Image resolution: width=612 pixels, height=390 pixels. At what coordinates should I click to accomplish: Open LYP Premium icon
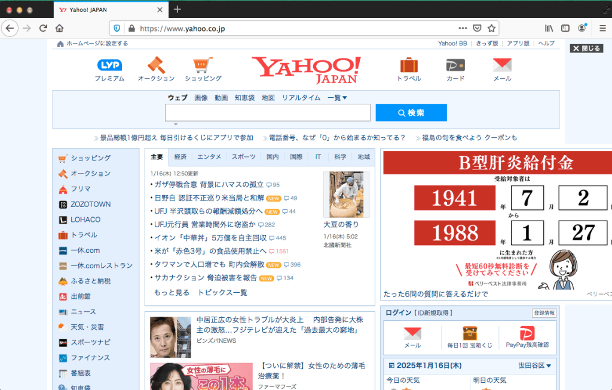point(109,65)
